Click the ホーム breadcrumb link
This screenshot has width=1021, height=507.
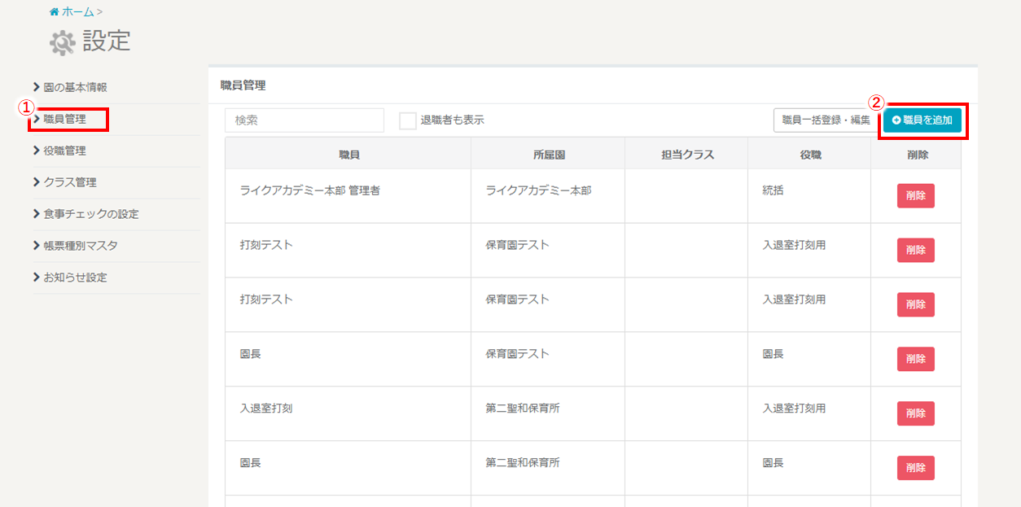77,12
